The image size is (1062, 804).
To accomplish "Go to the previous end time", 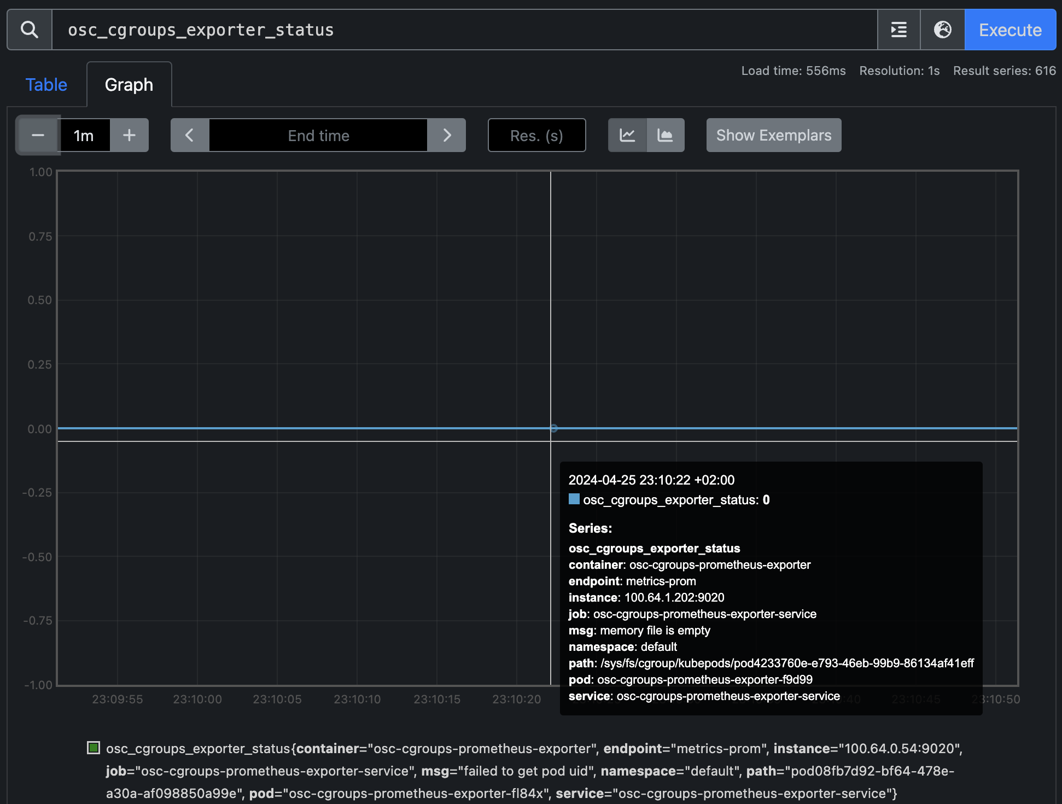I will click(189, 135).
